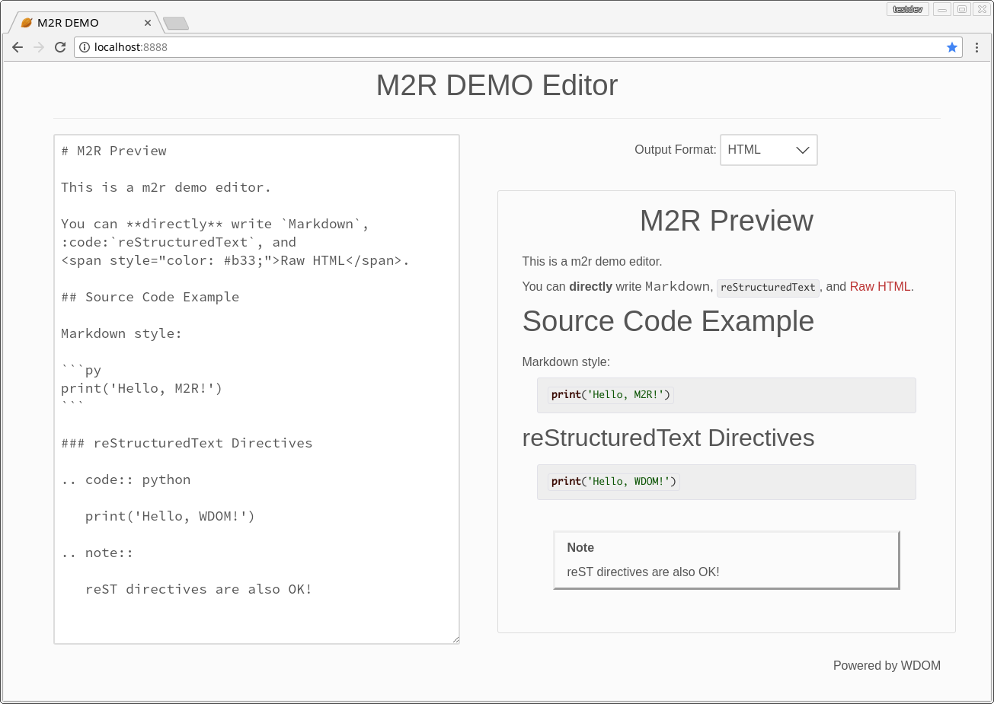Screen dimensions: 994x704
Task: Click the 'Note' admonition title
Action: click(580, 548)
